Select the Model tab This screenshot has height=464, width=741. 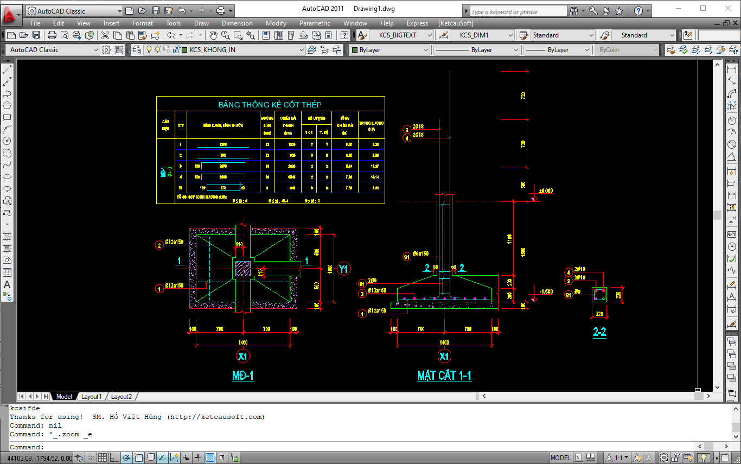(x=64, y=397)
